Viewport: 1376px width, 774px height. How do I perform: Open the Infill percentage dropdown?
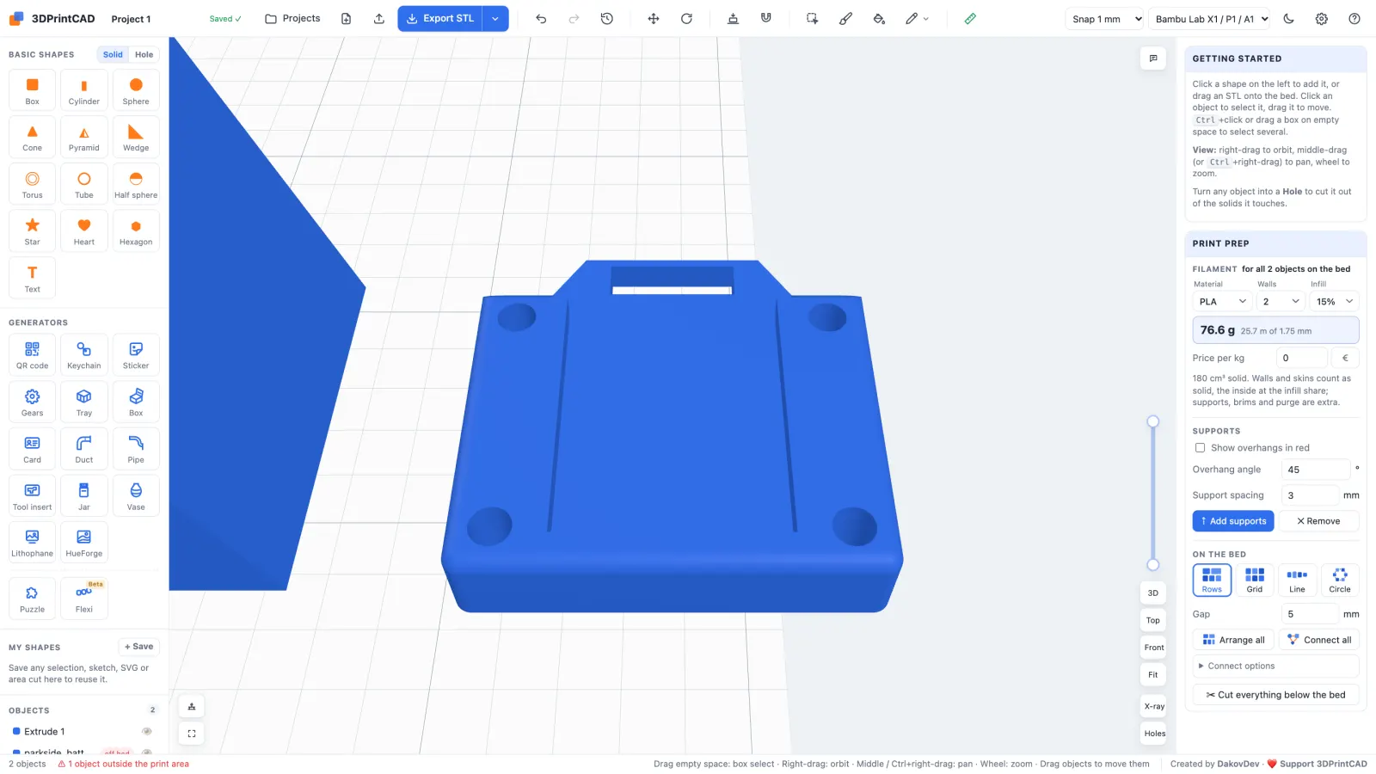pos(1334,302)
